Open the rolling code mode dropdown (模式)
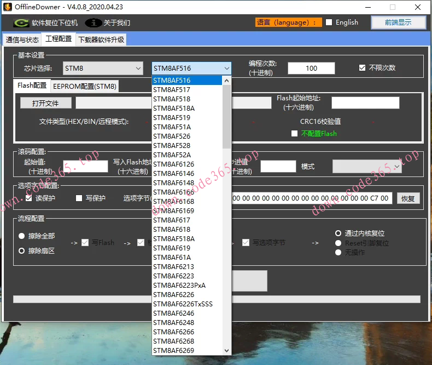 pyautogui.click(x=367, y=166)
